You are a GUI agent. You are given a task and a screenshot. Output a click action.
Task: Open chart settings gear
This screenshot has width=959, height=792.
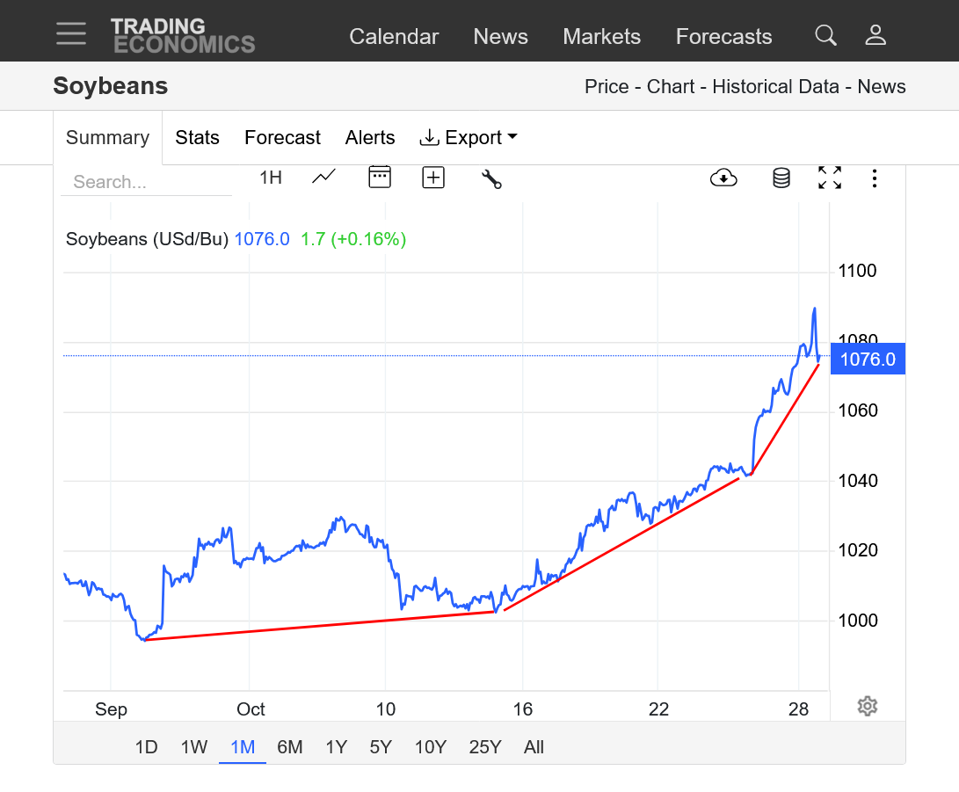point(868,706)
